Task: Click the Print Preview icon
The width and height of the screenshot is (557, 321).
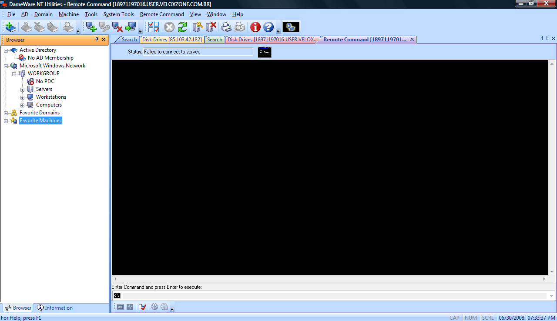Action: [240, 27]
